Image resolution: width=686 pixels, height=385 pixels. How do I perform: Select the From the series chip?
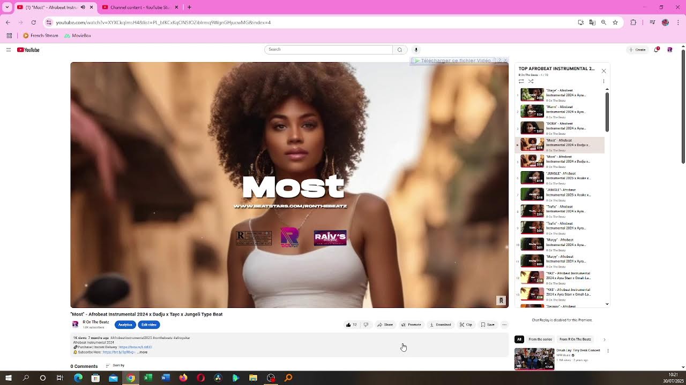point(540,340)
